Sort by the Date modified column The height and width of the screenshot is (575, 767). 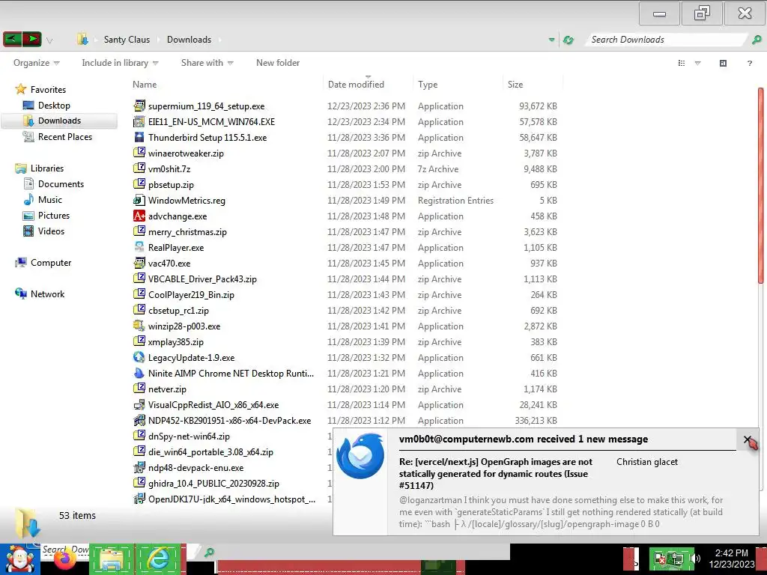(x=356, y=85)
